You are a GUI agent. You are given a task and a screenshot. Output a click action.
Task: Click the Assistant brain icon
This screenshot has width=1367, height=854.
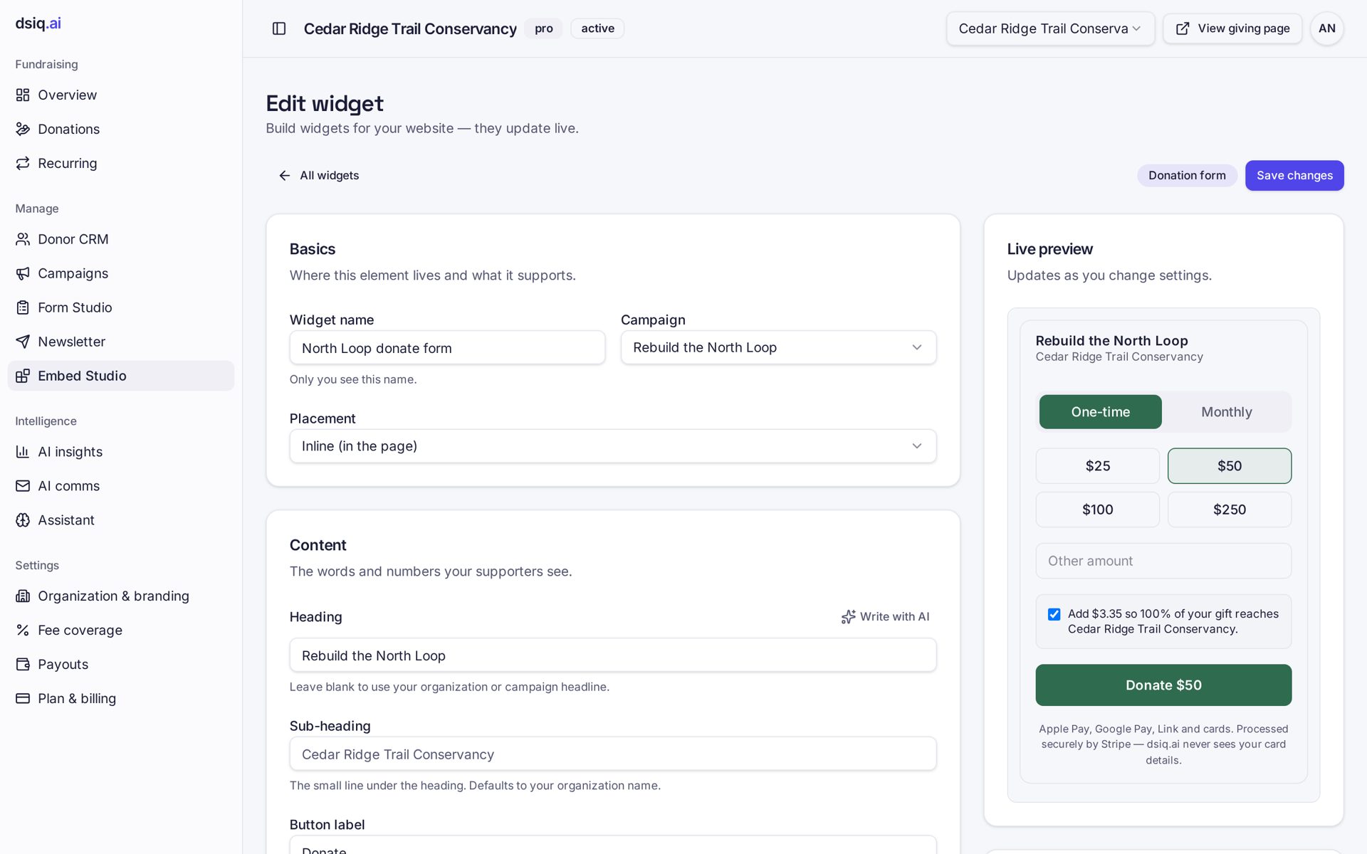pyautogui.click(x=23, y=520)
